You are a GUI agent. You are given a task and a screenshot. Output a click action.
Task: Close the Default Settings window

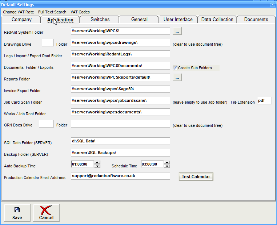[x=273, y=5]
